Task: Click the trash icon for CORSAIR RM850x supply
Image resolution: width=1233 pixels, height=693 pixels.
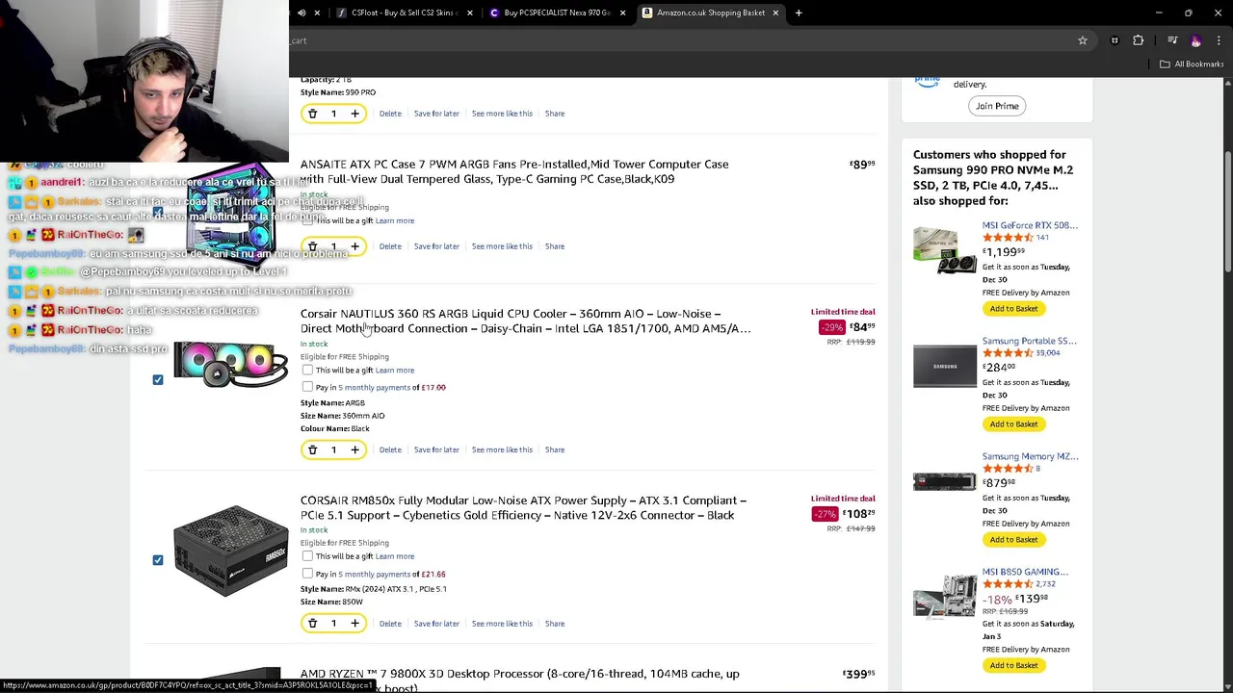Action: pos(312,624)
